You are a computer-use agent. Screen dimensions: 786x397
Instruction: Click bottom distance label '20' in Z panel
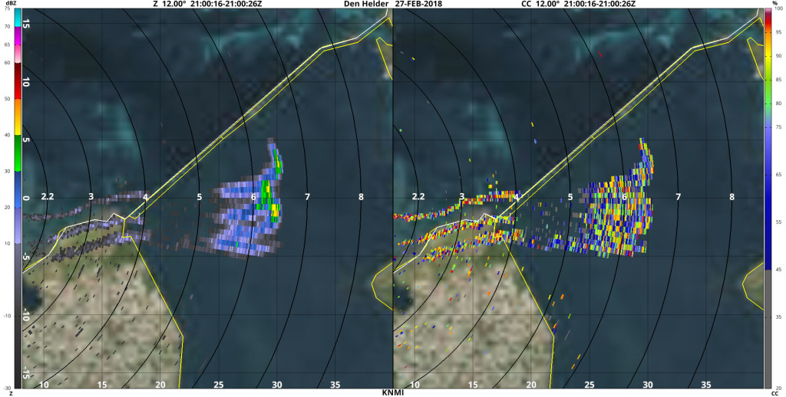tap(160, 385)
